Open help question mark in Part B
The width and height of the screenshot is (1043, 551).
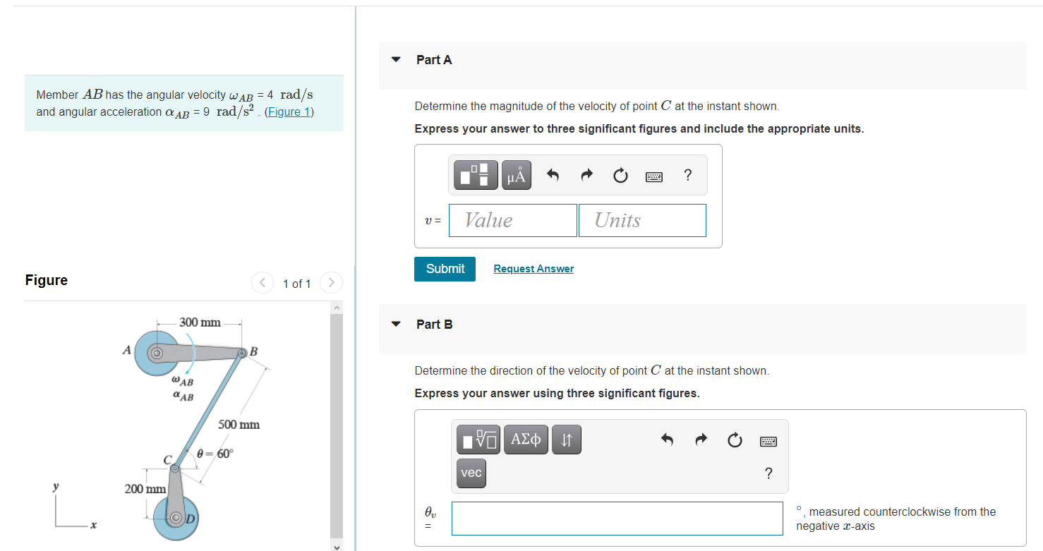tap(769, 473)
